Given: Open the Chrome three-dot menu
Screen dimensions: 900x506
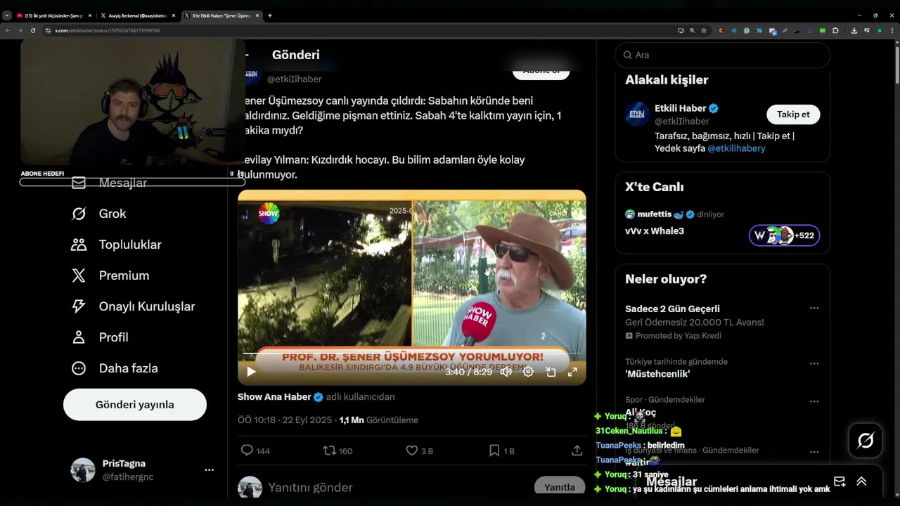Looking at the screenshot, I should click(891, 31).
